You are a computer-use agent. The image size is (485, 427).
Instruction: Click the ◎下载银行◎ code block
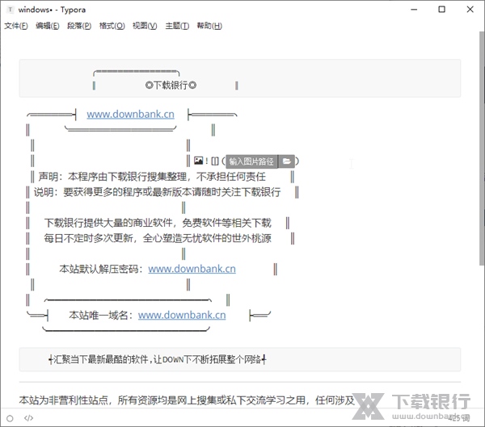(171, 85)
